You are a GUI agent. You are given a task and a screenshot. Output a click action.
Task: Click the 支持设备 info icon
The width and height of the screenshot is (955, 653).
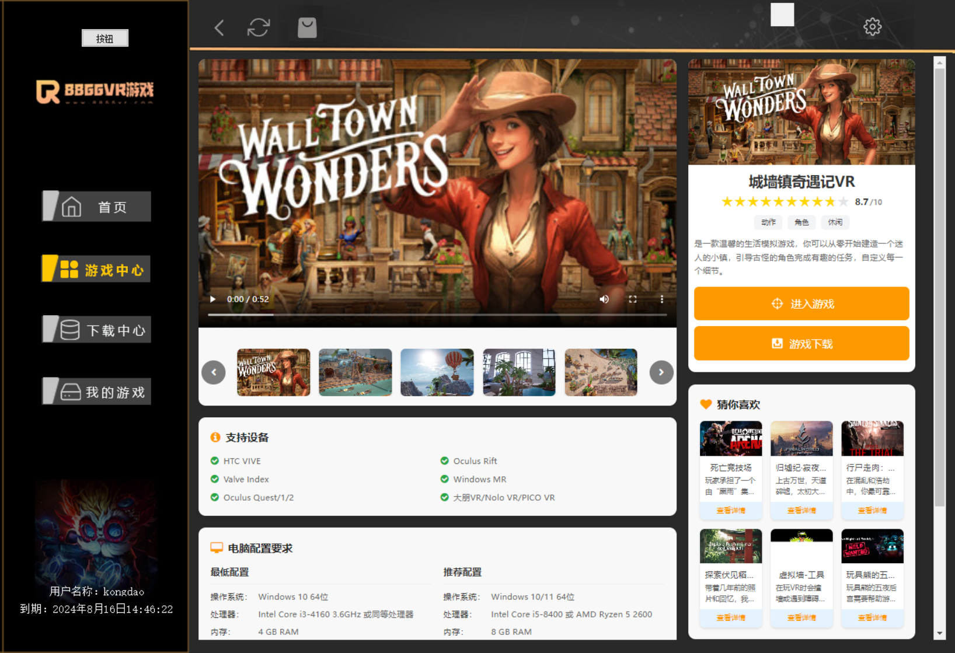(215, 437)
